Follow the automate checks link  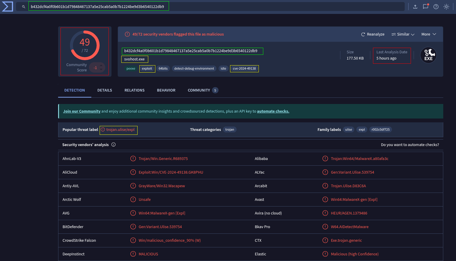[273, 111]
